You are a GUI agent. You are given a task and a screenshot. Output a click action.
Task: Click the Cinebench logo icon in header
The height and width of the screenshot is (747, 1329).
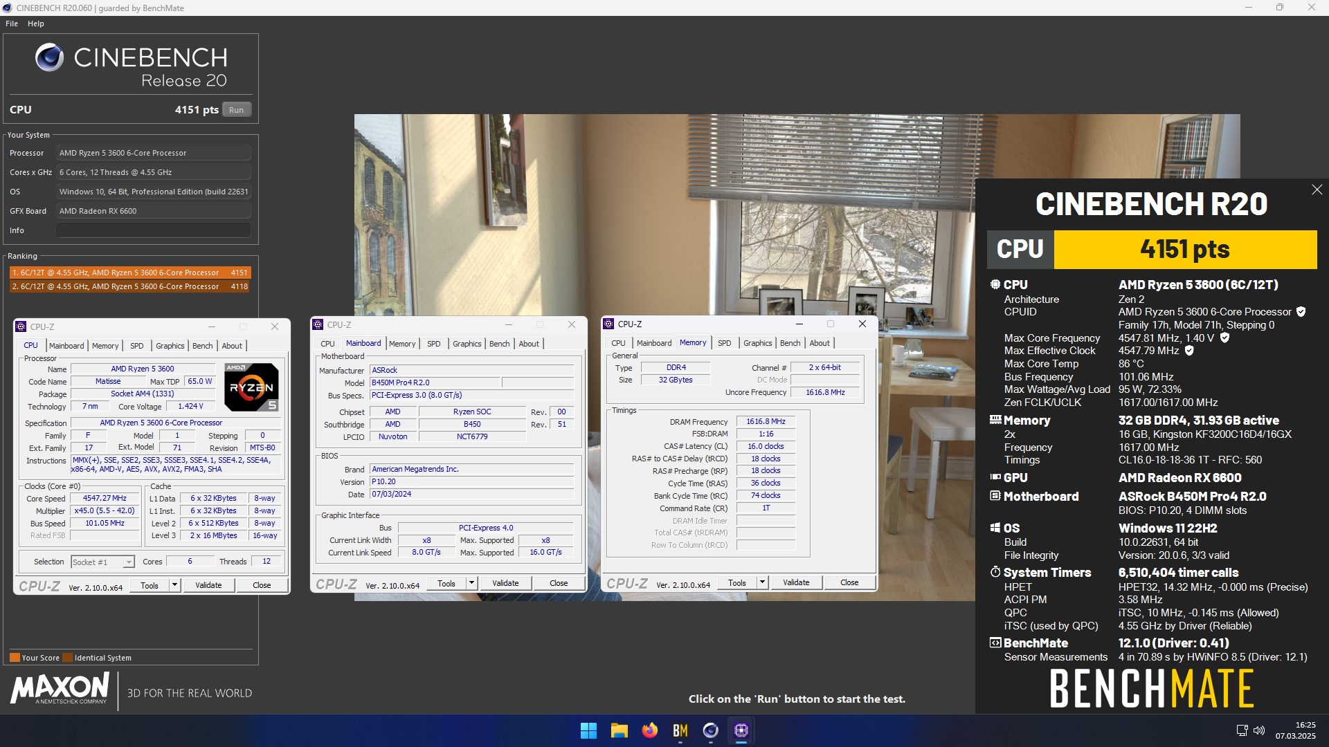click(49, 57)
